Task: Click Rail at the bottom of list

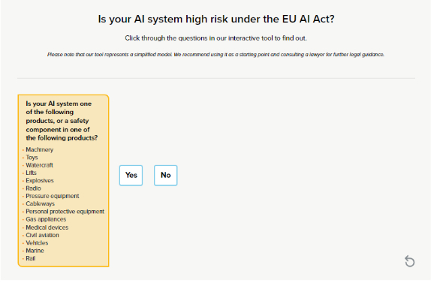Action: [x=31, y=258]
